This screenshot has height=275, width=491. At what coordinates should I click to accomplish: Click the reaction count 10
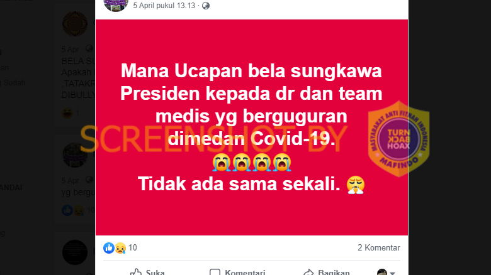133,248
